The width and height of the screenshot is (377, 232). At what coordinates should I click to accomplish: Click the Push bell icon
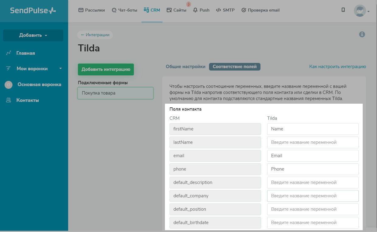pyautogui.click(x=195, y=10)
